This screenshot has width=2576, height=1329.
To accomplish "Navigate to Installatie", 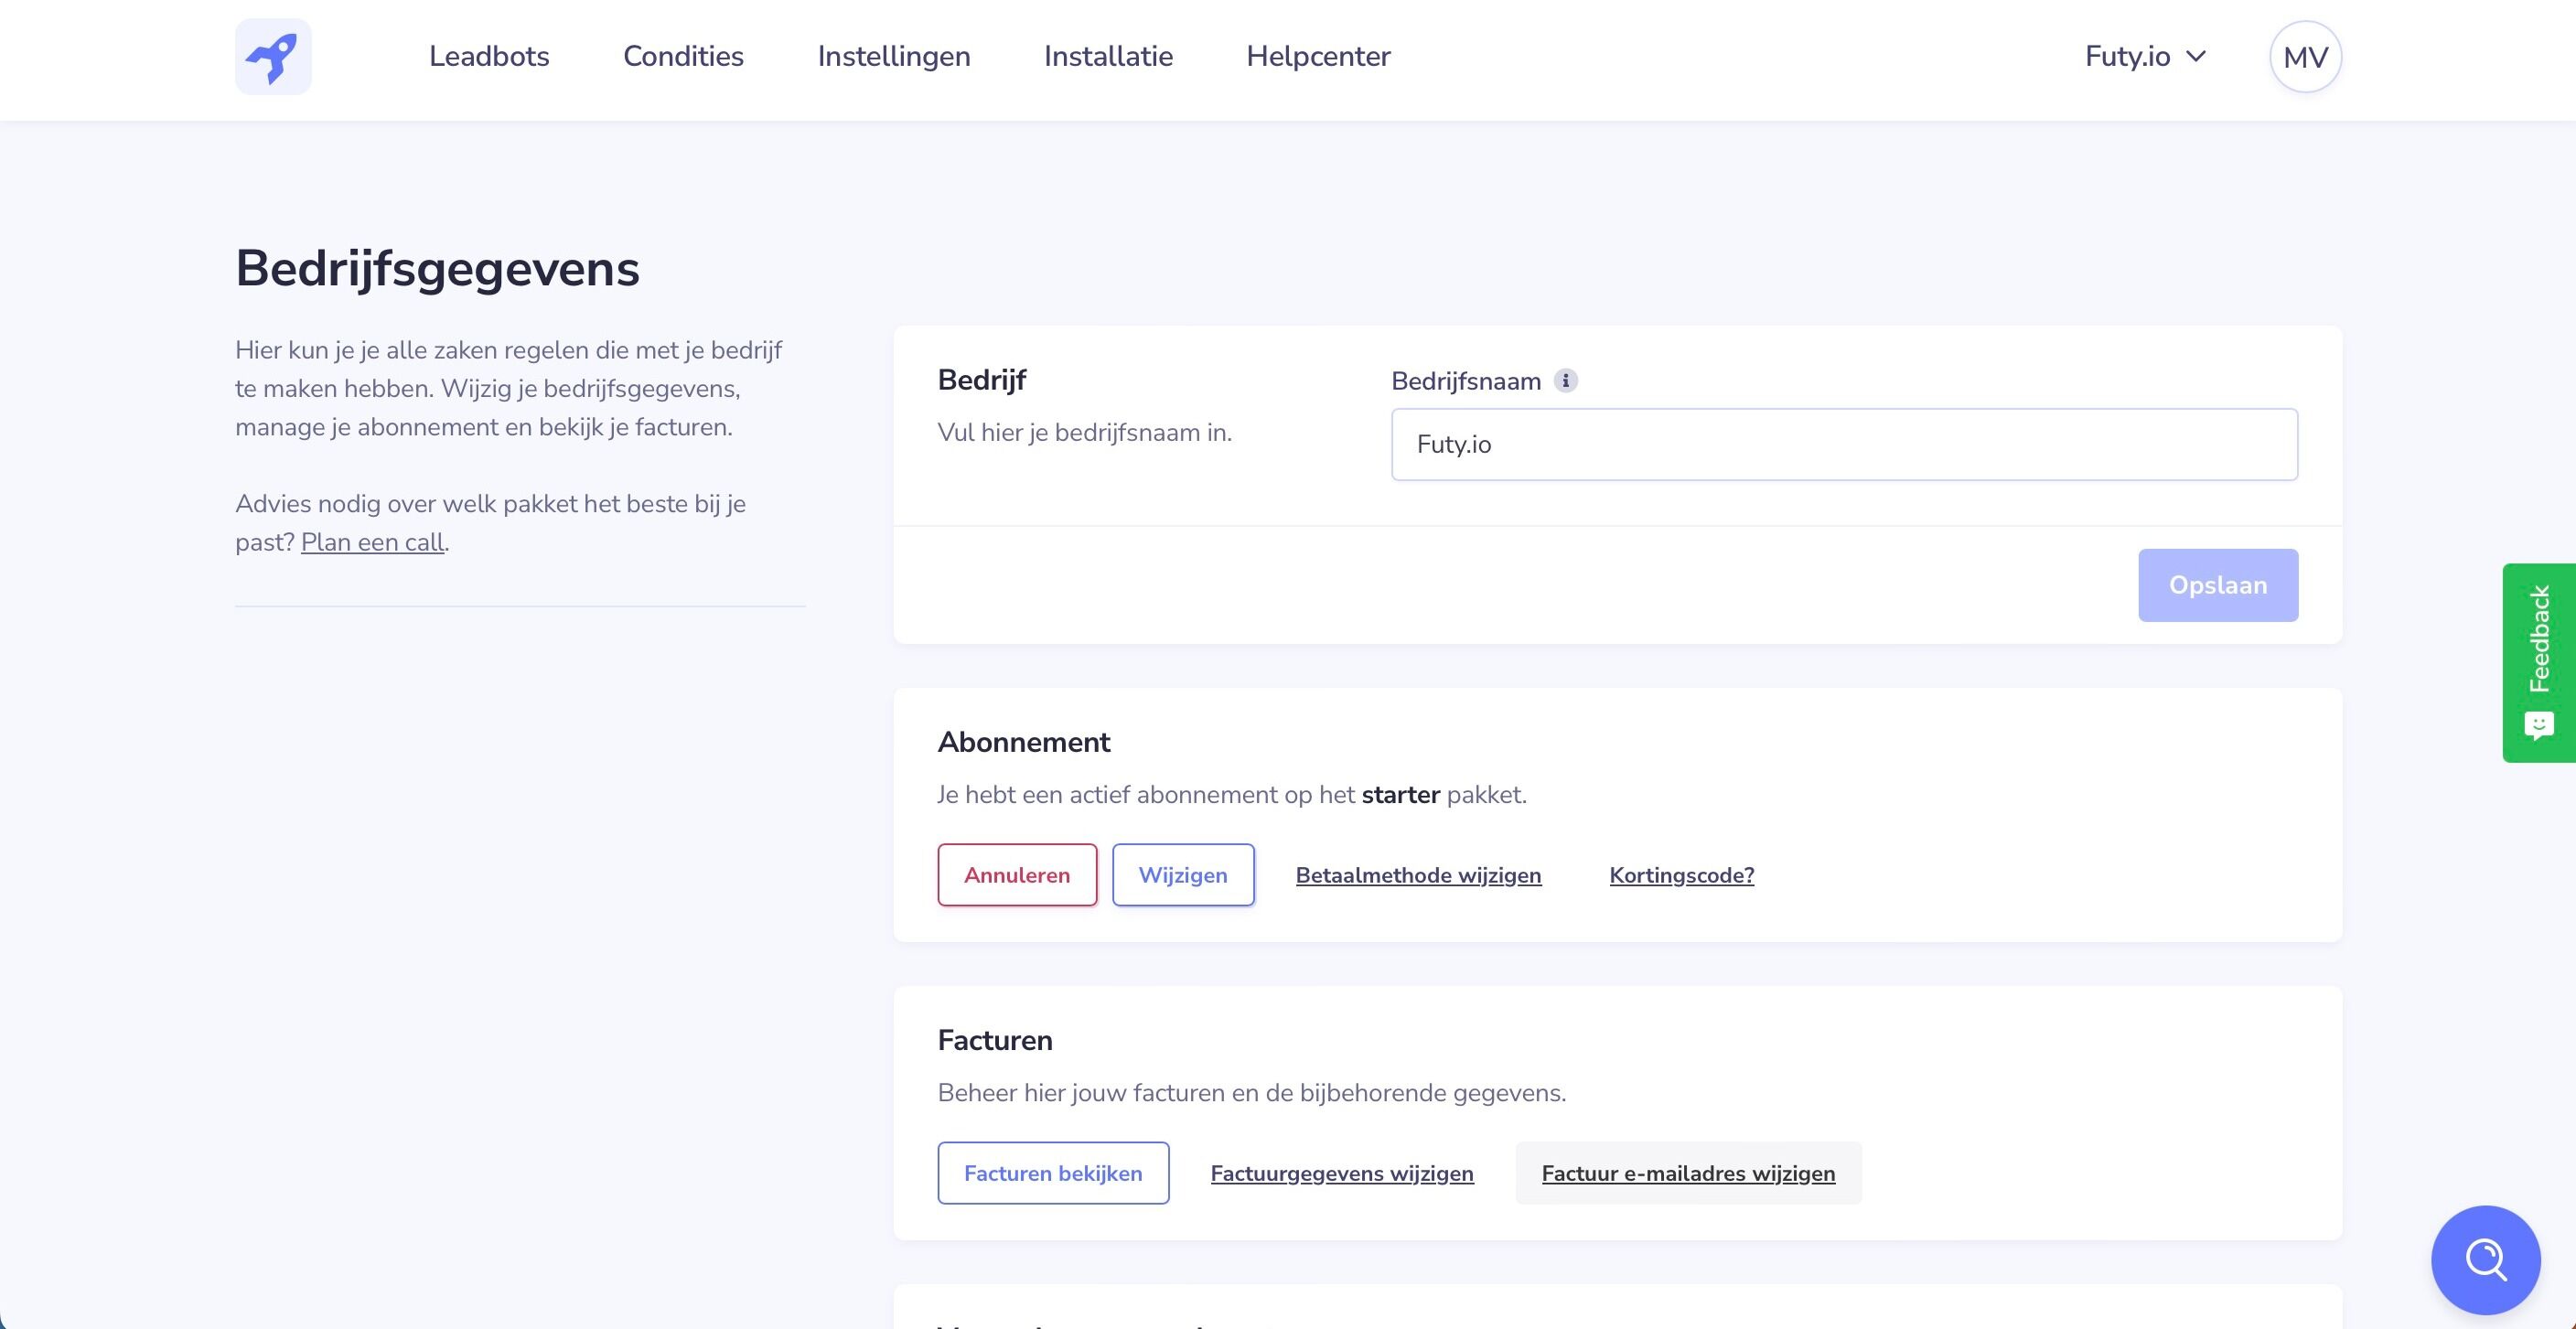I will [x=1108, y=56].
